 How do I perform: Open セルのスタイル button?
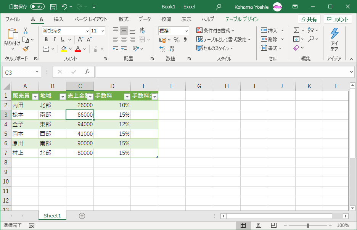pos(215,48)
